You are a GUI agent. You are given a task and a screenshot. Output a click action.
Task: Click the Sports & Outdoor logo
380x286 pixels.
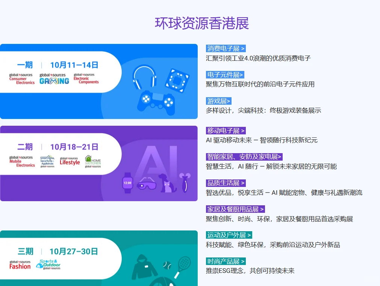point(48,264)
